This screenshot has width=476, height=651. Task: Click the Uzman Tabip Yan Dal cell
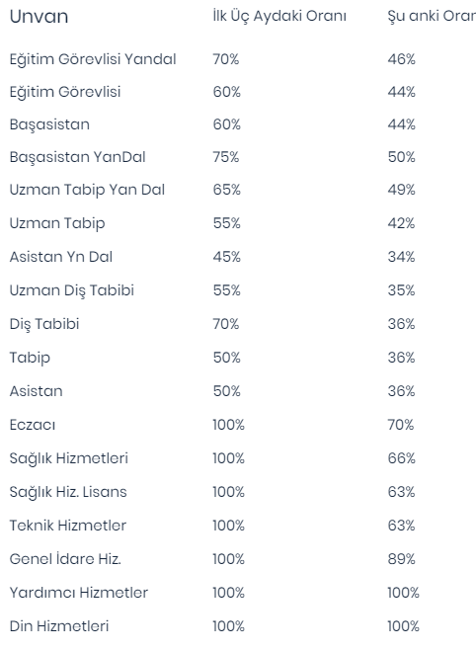click(x=87, y=190)
